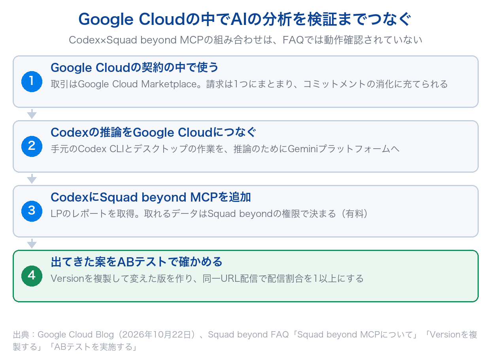Select the subtitle about Codex×Squad beyond MCP
This screenshot has width=491, height=362.
[245, 40]
